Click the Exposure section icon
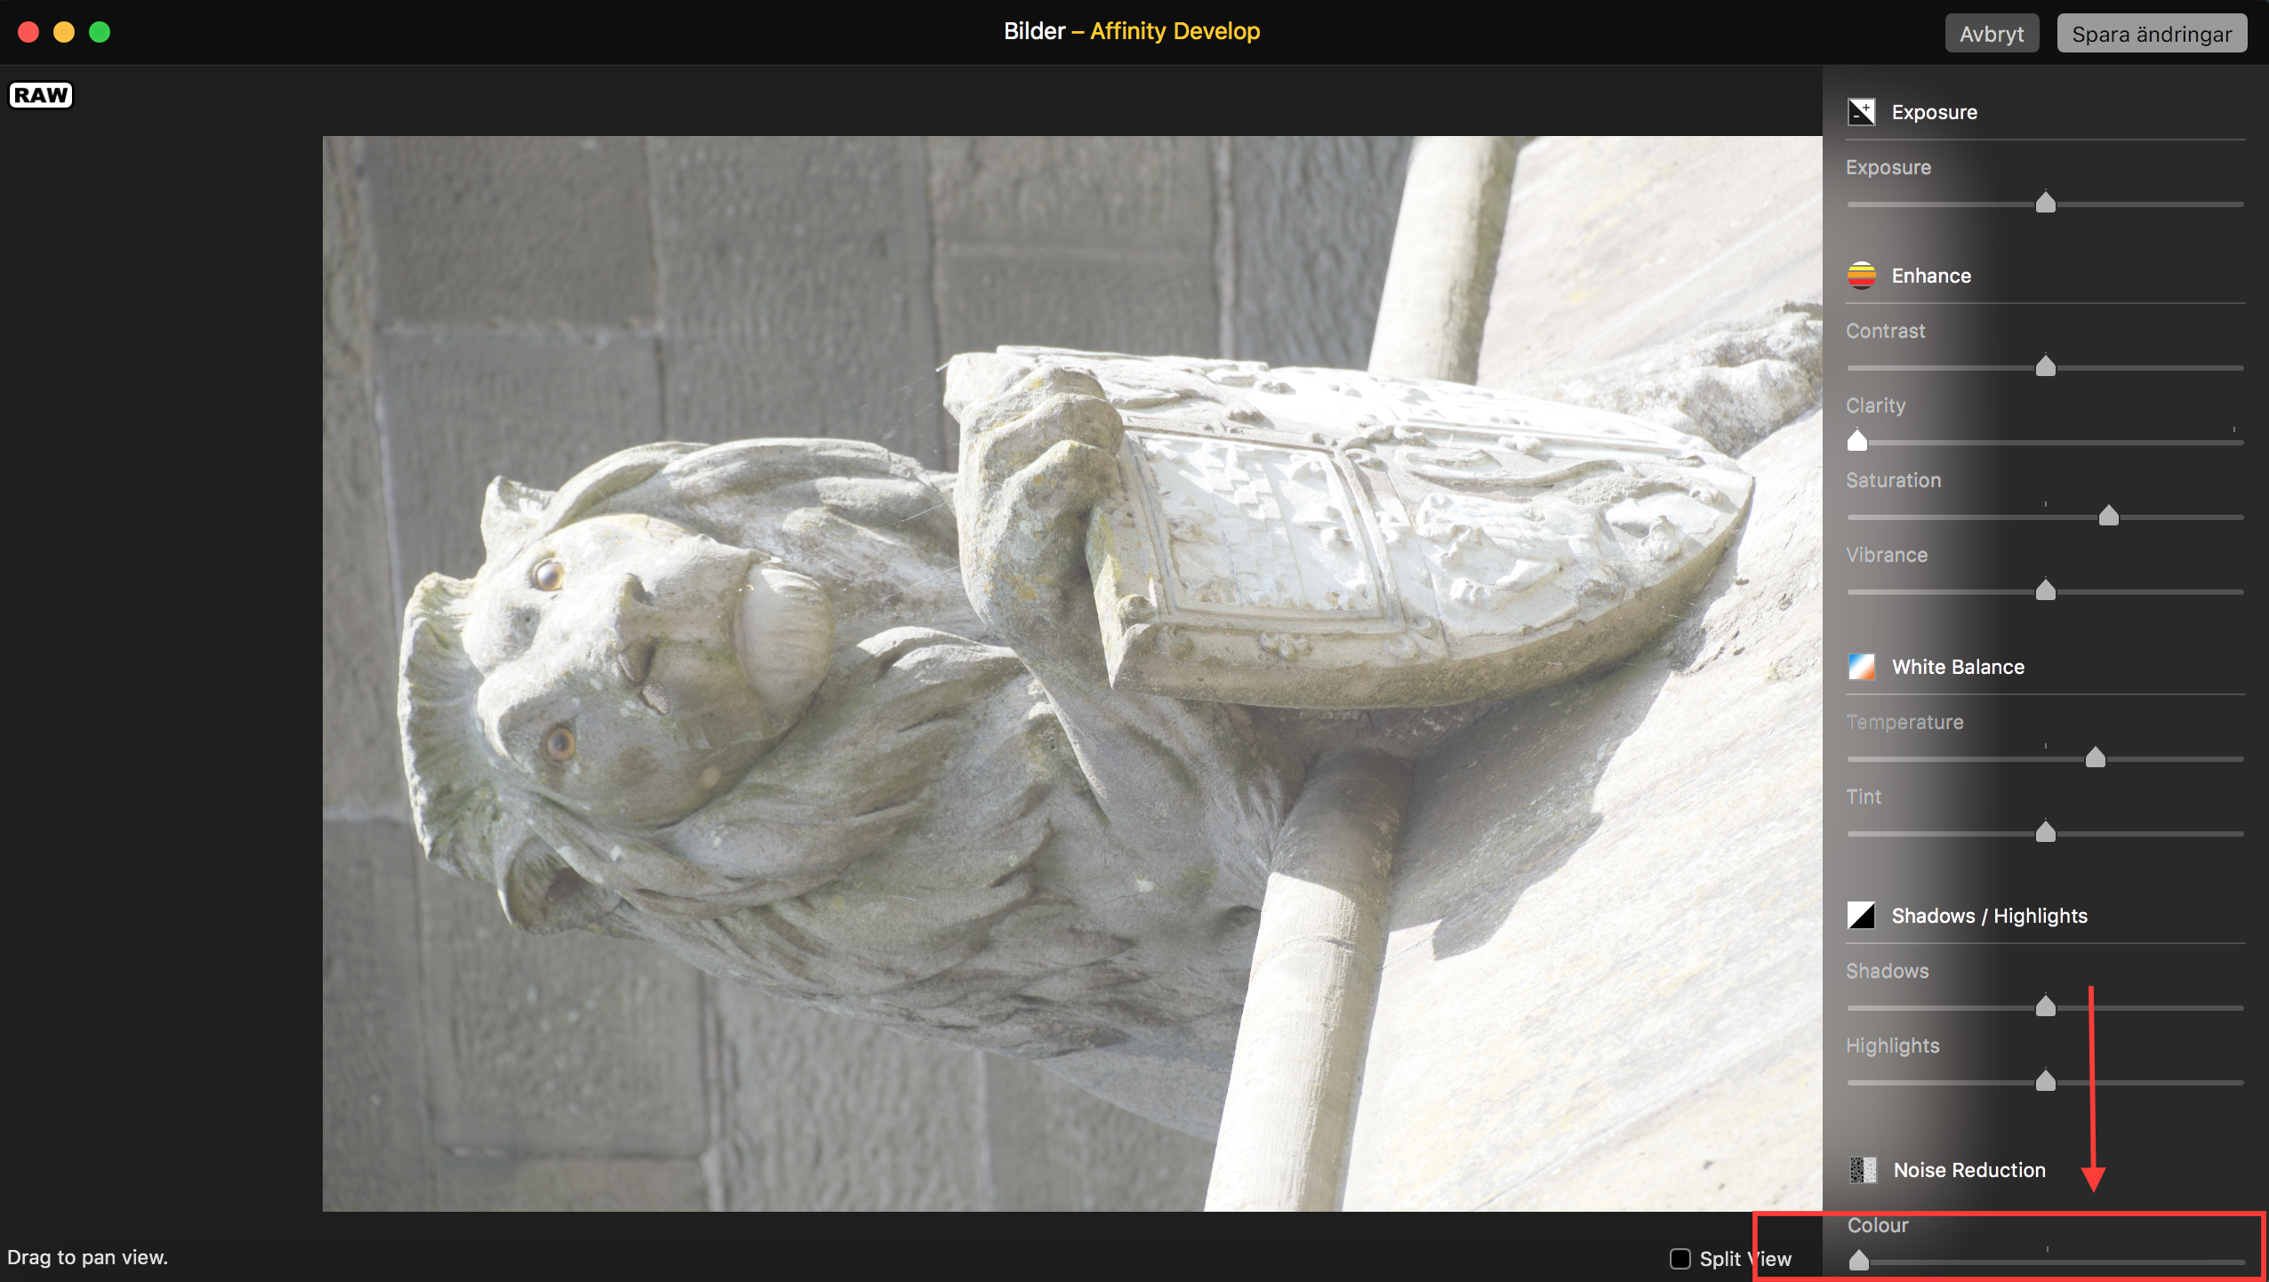Screen dimensions: 2269x1282 (1861, 112)
